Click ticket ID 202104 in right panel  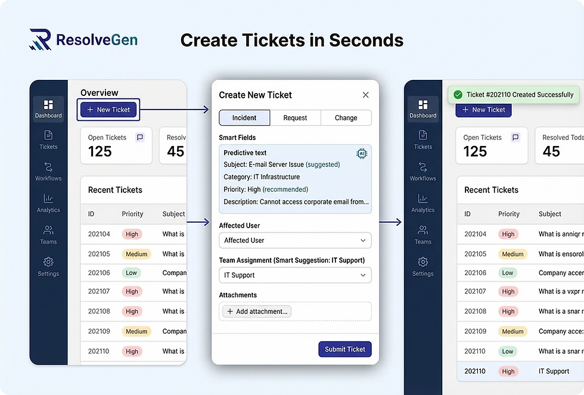(x=476, y=234)
